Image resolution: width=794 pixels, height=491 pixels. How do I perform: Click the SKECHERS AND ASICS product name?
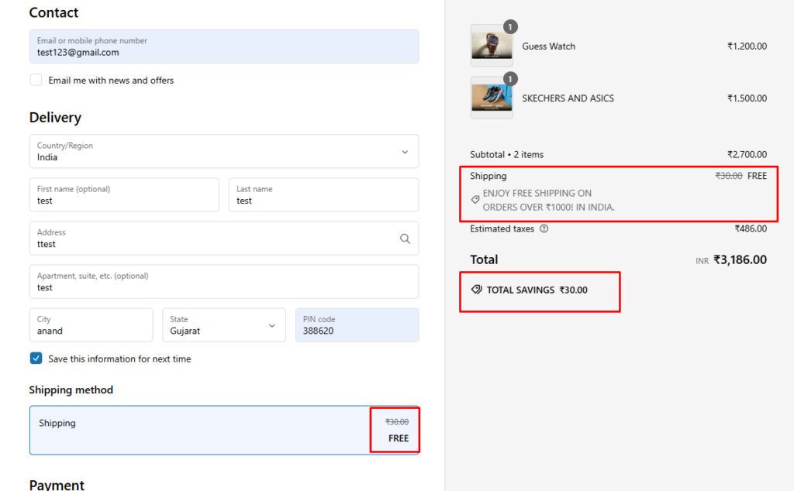[x=568, y=98]
